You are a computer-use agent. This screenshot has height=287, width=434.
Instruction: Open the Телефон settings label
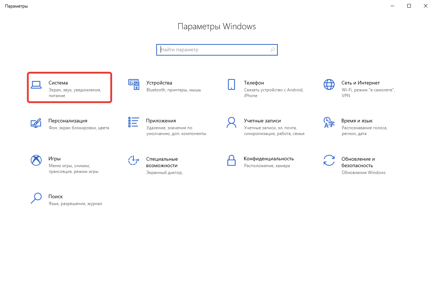point(254,83)
